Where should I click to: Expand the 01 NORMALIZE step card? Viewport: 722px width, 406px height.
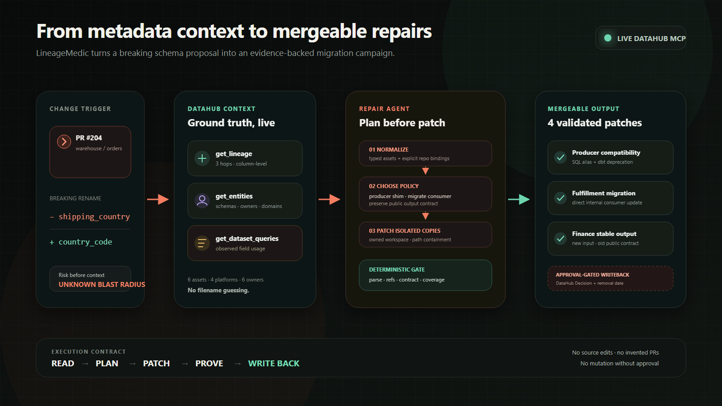[426, 153]
